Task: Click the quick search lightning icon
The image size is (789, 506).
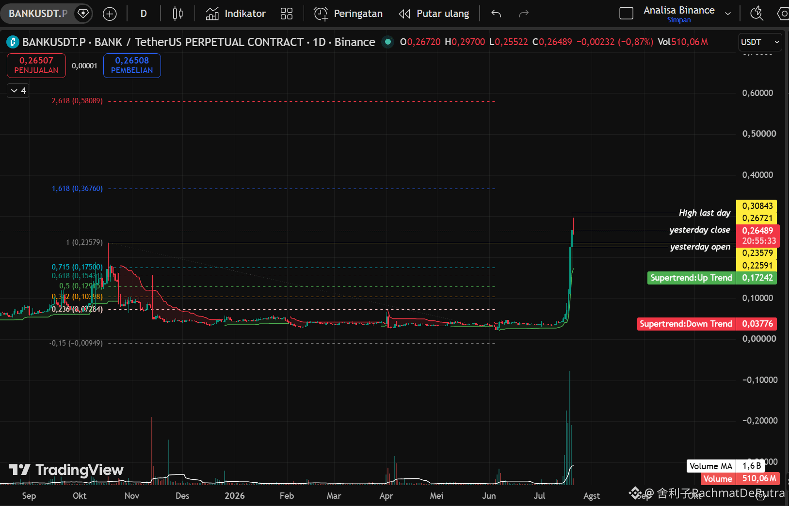Action: click(x=757, y=14)
